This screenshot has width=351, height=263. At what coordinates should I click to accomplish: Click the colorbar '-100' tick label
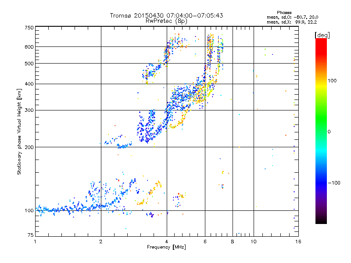(x=334, y=183)
